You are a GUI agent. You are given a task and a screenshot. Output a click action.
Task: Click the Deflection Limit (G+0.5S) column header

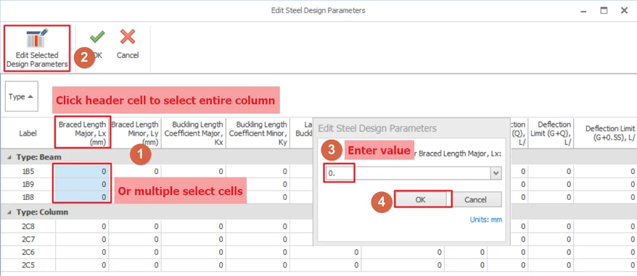605,133
